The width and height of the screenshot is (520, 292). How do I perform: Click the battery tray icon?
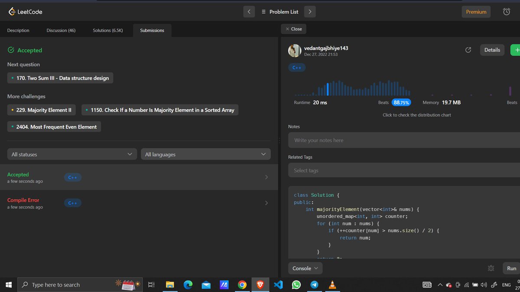[x=475, y=285]
